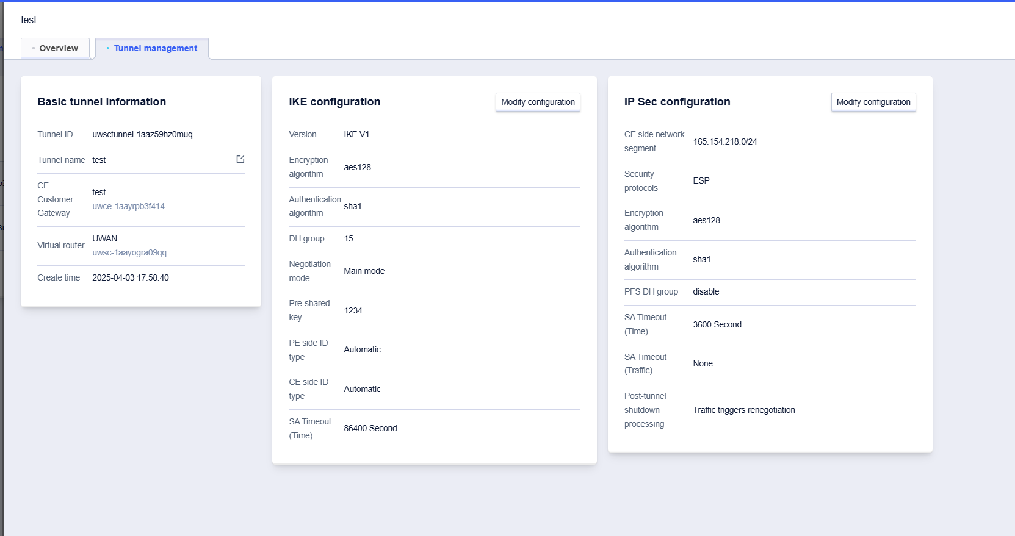The height and width of the screenshot is (536, 1015).
Task: Select the Tunnel management tab
Action: [x=153, y=48]
